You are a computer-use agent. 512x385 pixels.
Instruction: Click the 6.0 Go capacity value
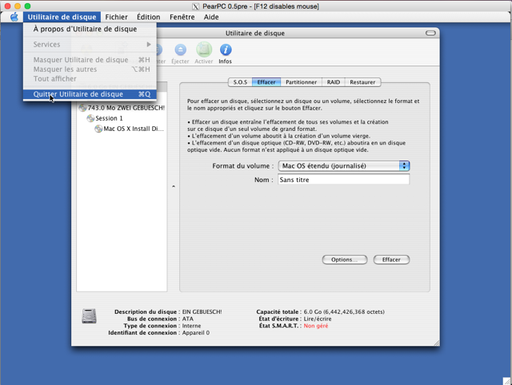344,312
